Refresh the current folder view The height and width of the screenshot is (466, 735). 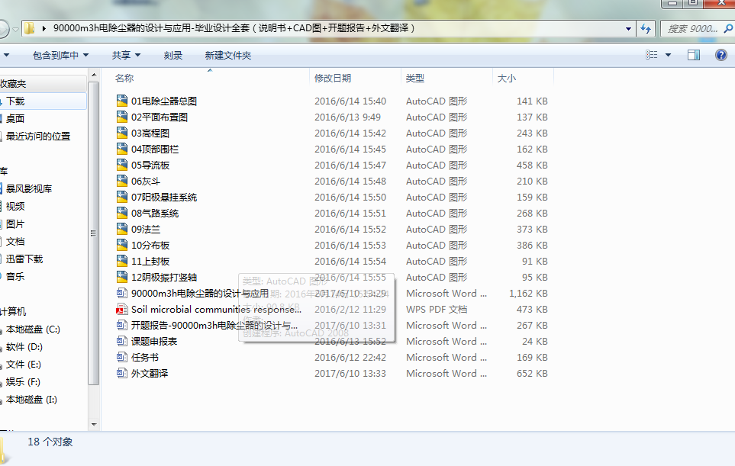pyautogui.click(x=646, y=28)
